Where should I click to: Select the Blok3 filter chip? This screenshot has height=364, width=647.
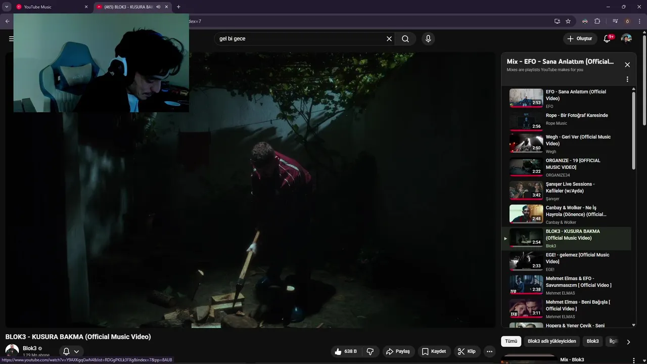coord(592,341)
